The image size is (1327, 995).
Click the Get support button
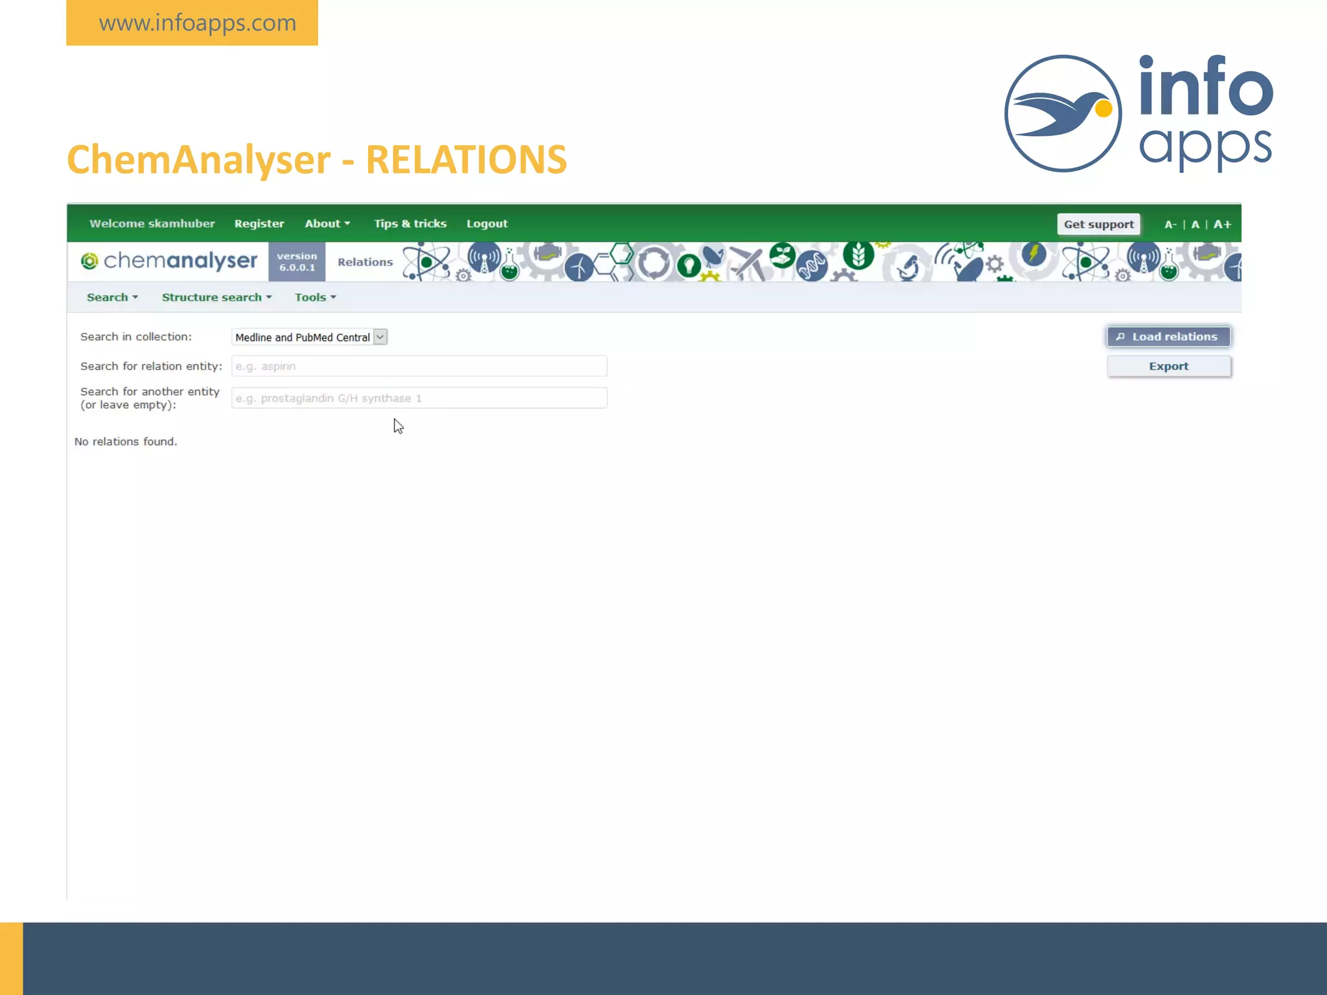tap(1098, 224)
